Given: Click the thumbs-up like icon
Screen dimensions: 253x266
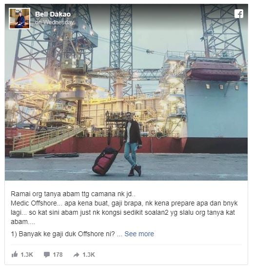Looking at the screenshot, I should point(15,254).
